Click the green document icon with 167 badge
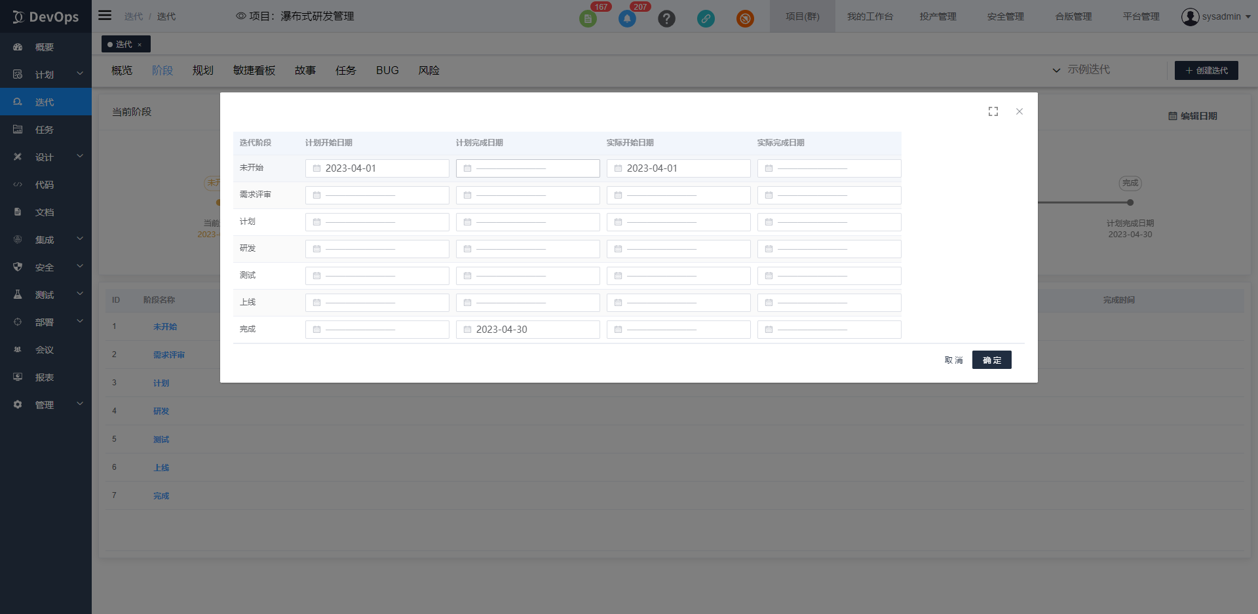The height and width of the screenshot is (614, 1258). click(588, 18)
